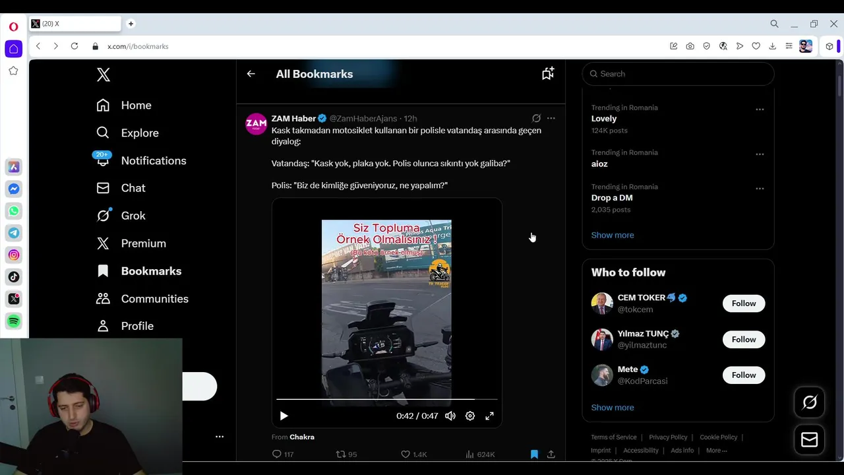
Task: Open Cookie Policy link
Action: [719, 437]
